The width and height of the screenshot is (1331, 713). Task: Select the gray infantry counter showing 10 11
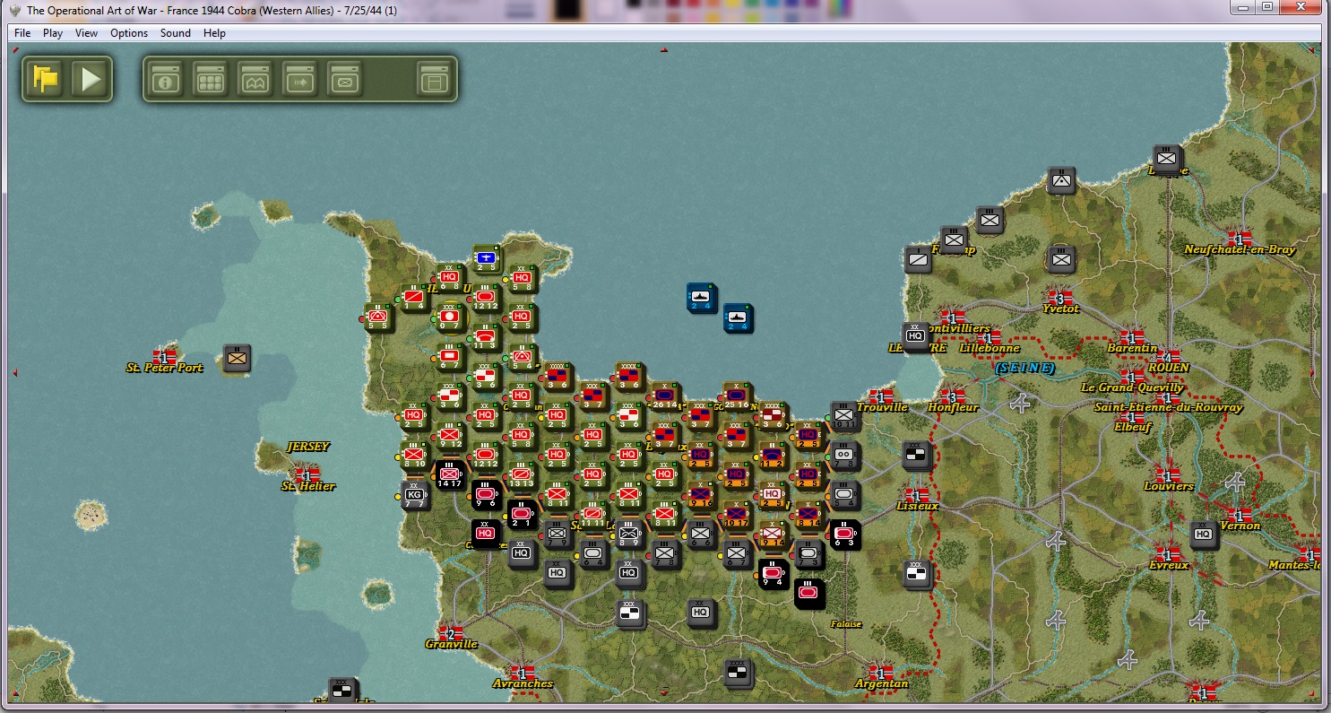point(844,416)
